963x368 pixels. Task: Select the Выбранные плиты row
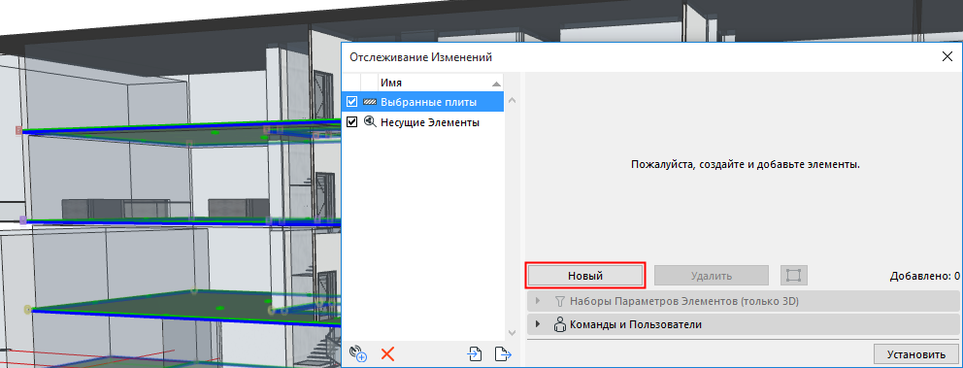(422, 101)
